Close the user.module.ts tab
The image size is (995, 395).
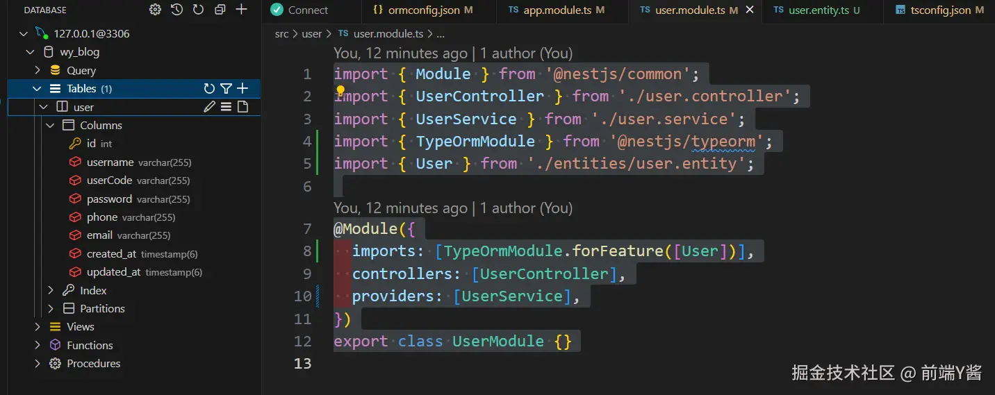coord(750,10)
